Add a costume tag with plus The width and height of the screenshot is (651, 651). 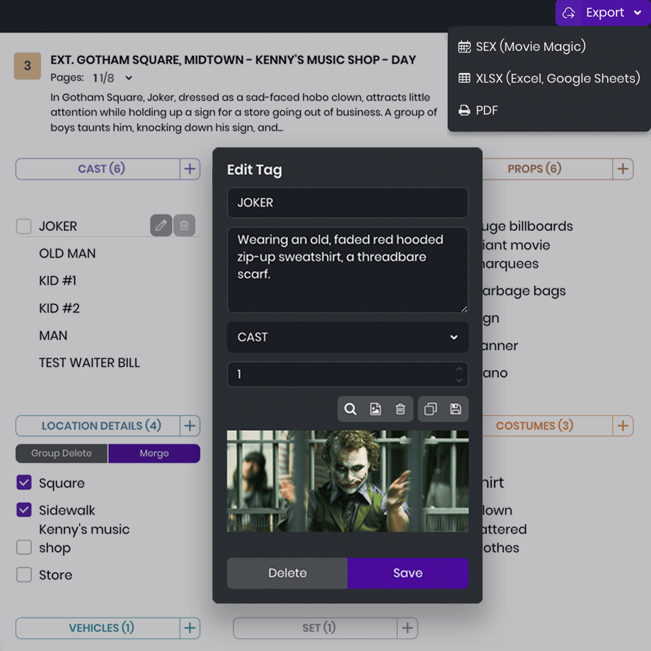tap(623, 426)
